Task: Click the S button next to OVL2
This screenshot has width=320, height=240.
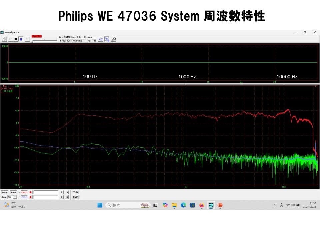Action: click(x=67, y=197)
